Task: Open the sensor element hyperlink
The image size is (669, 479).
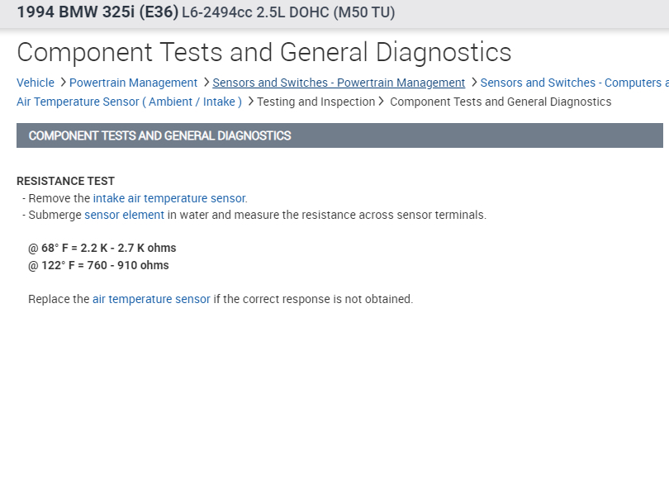Action: click(124, 215)
